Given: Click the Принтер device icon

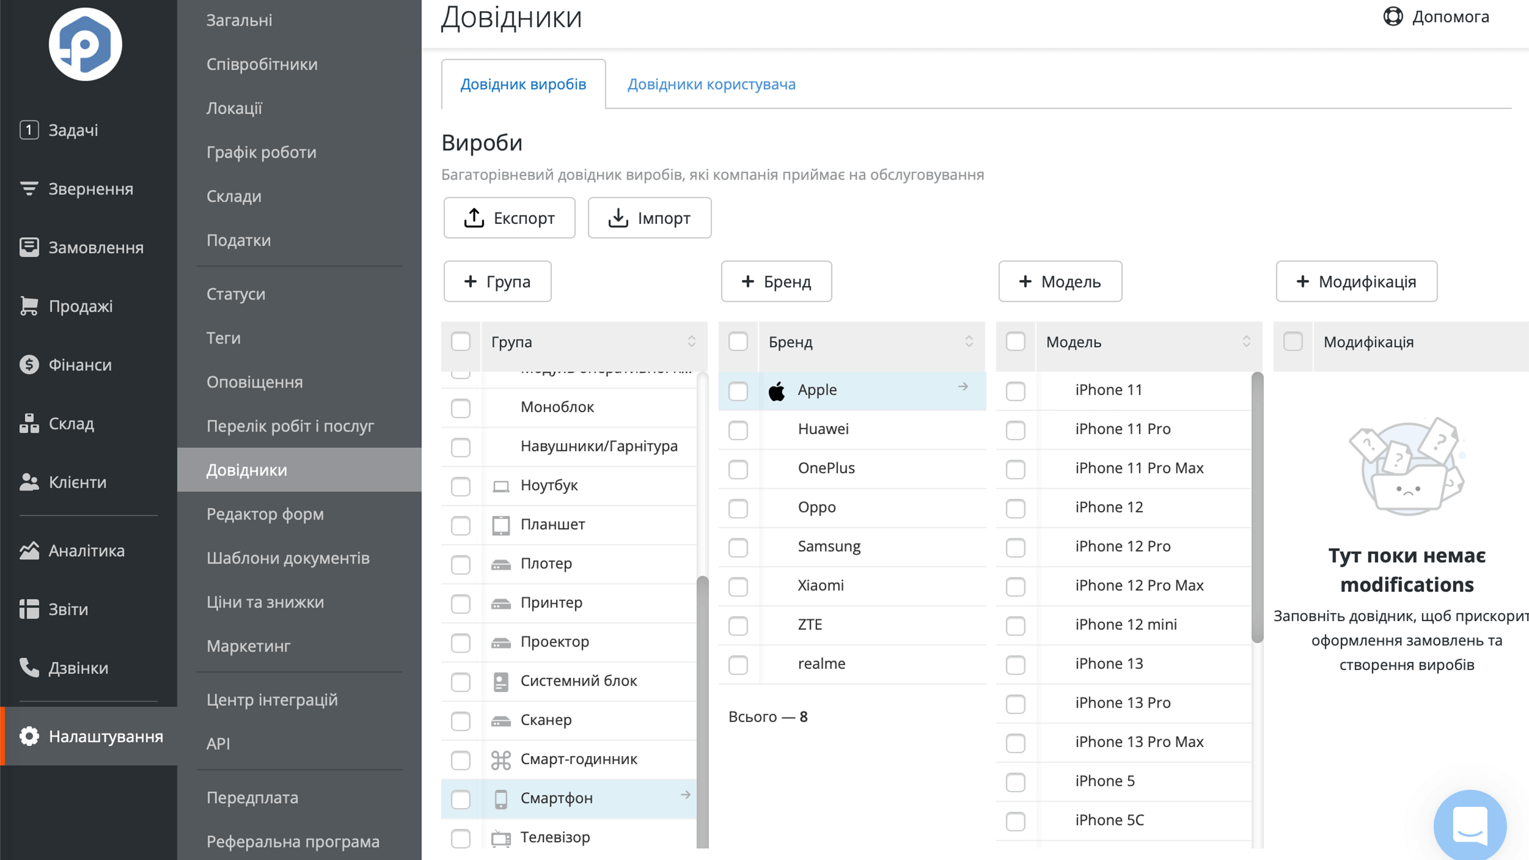Looking at the screenshot, I should point(501,603).
